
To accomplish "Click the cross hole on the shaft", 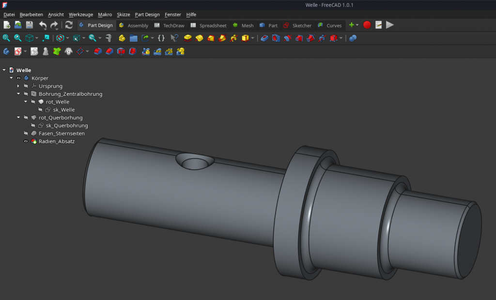I will (x=196, y=163).
